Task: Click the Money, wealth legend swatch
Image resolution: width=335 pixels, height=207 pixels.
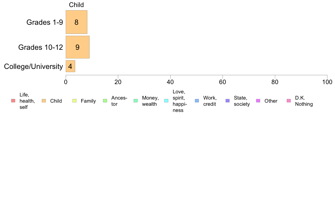Action: coord(136,101)
